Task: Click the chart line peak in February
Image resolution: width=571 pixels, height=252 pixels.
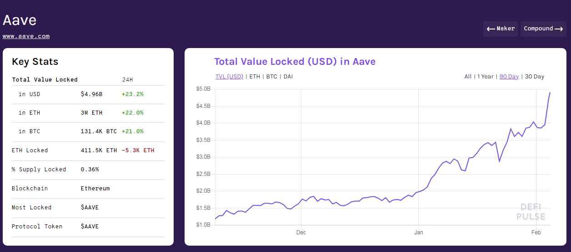Action: (x=550, y=93)
